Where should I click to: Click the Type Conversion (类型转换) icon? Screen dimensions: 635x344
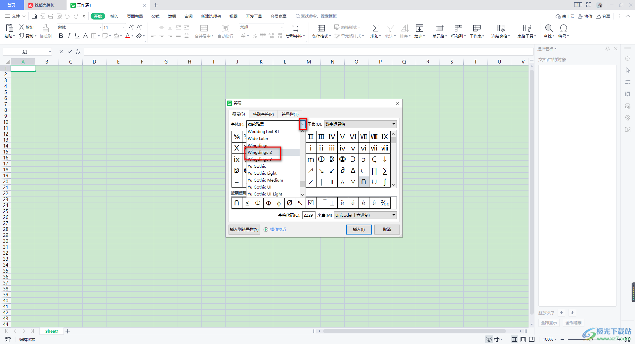tap(295, 28)
